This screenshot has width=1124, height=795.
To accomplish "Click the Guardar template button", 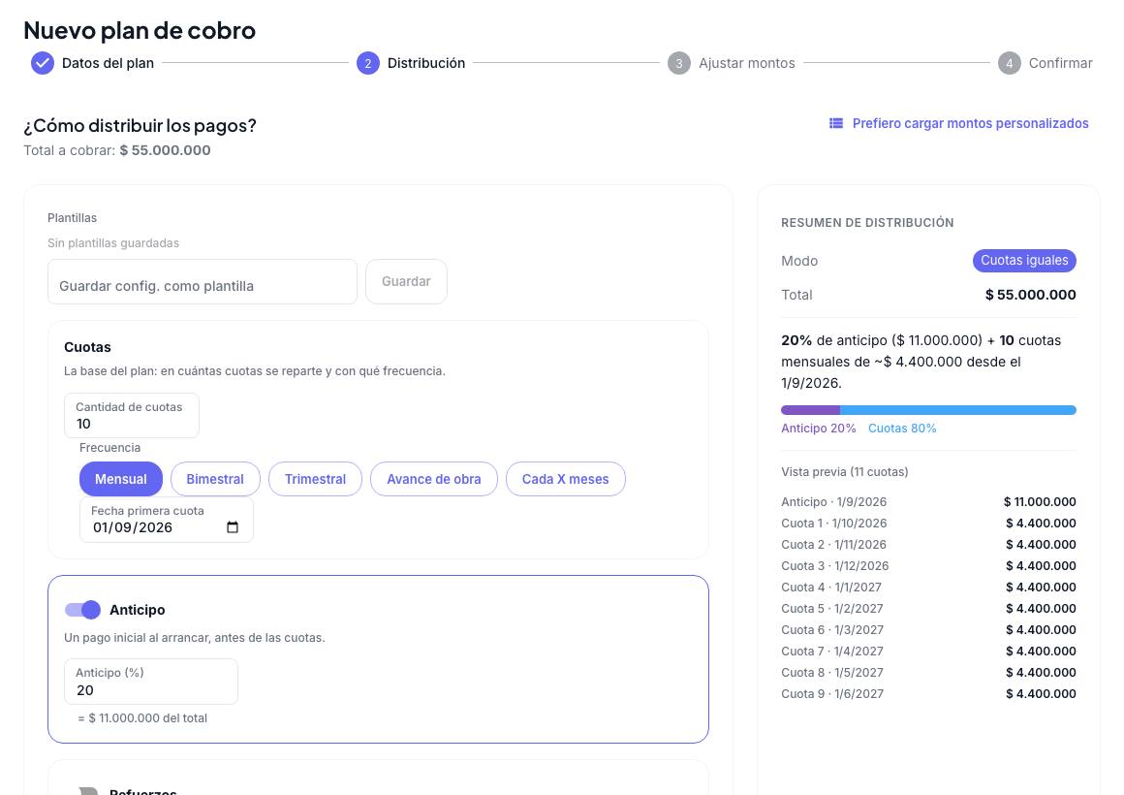I will (406, 281).
